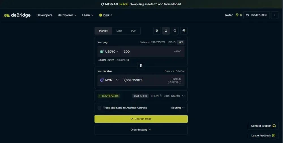283x143 pixels.
Task: Open the Developers page
Action: click(44, 15)
